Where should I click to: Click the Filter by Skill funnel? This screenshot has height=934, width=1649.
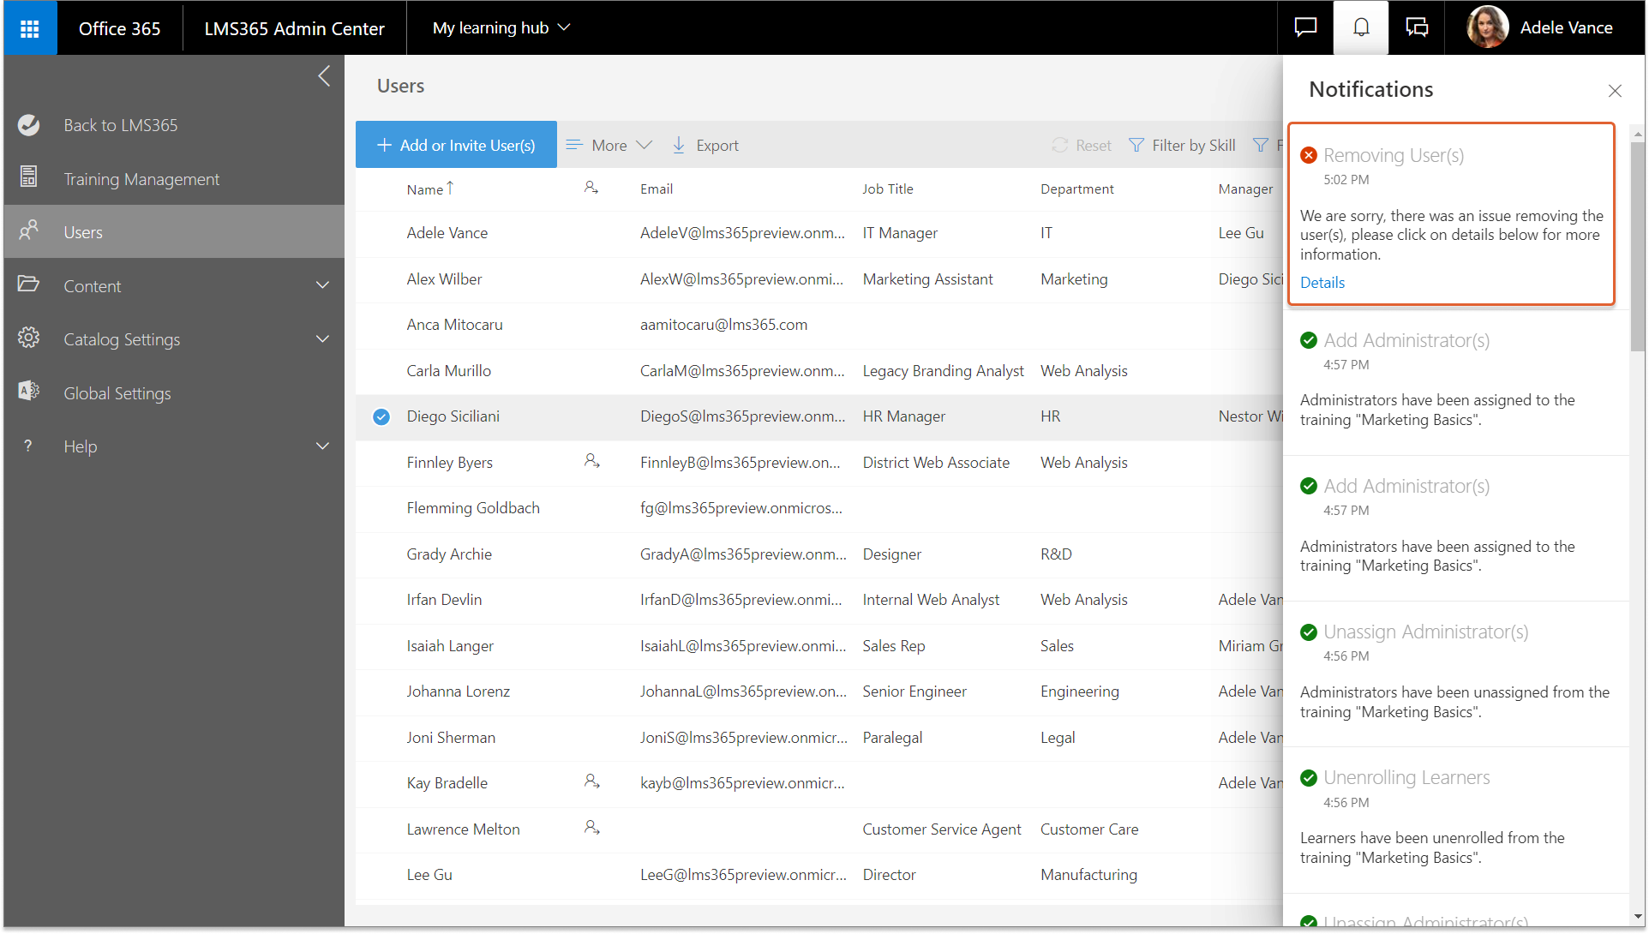coord(1136,145)
